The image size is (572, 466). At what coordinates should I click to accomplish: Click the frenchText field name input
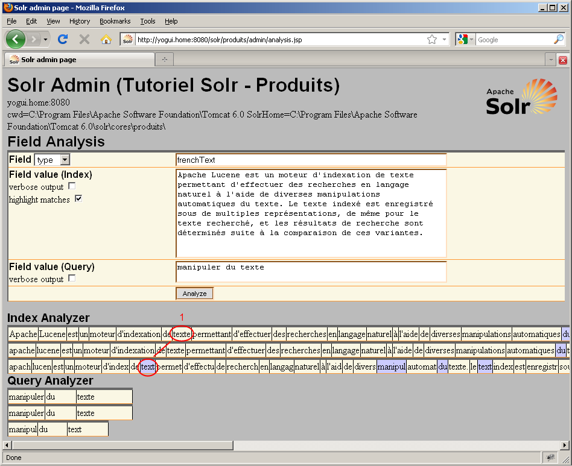pos(311,160)
